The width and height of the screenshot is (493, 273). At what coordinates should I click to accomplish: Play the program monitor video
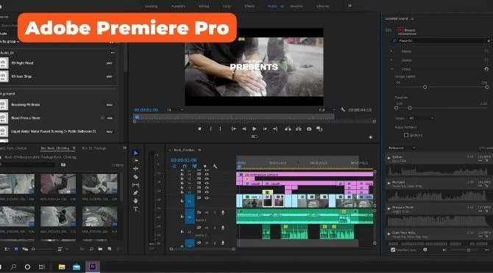click(255, 129)
